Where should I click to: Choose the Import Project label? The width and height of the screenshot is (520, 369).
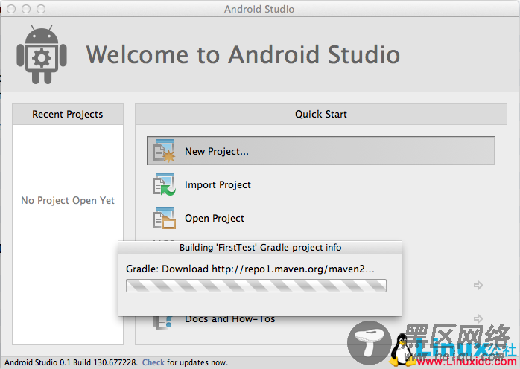coord(218,184)
